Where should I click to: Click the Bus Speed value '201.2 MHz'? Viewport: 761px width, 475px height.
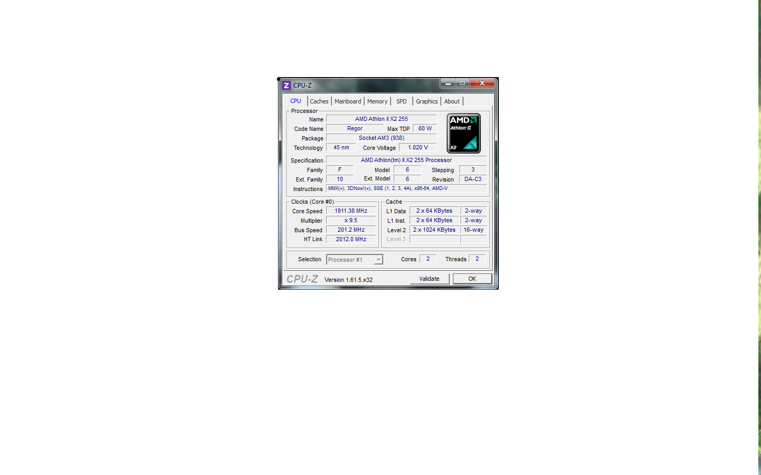pos(351,230)
